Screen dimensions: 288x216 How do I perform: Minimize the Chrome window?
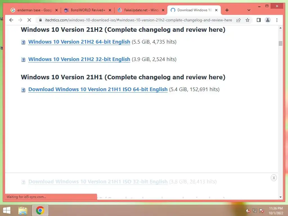(259, 6)
